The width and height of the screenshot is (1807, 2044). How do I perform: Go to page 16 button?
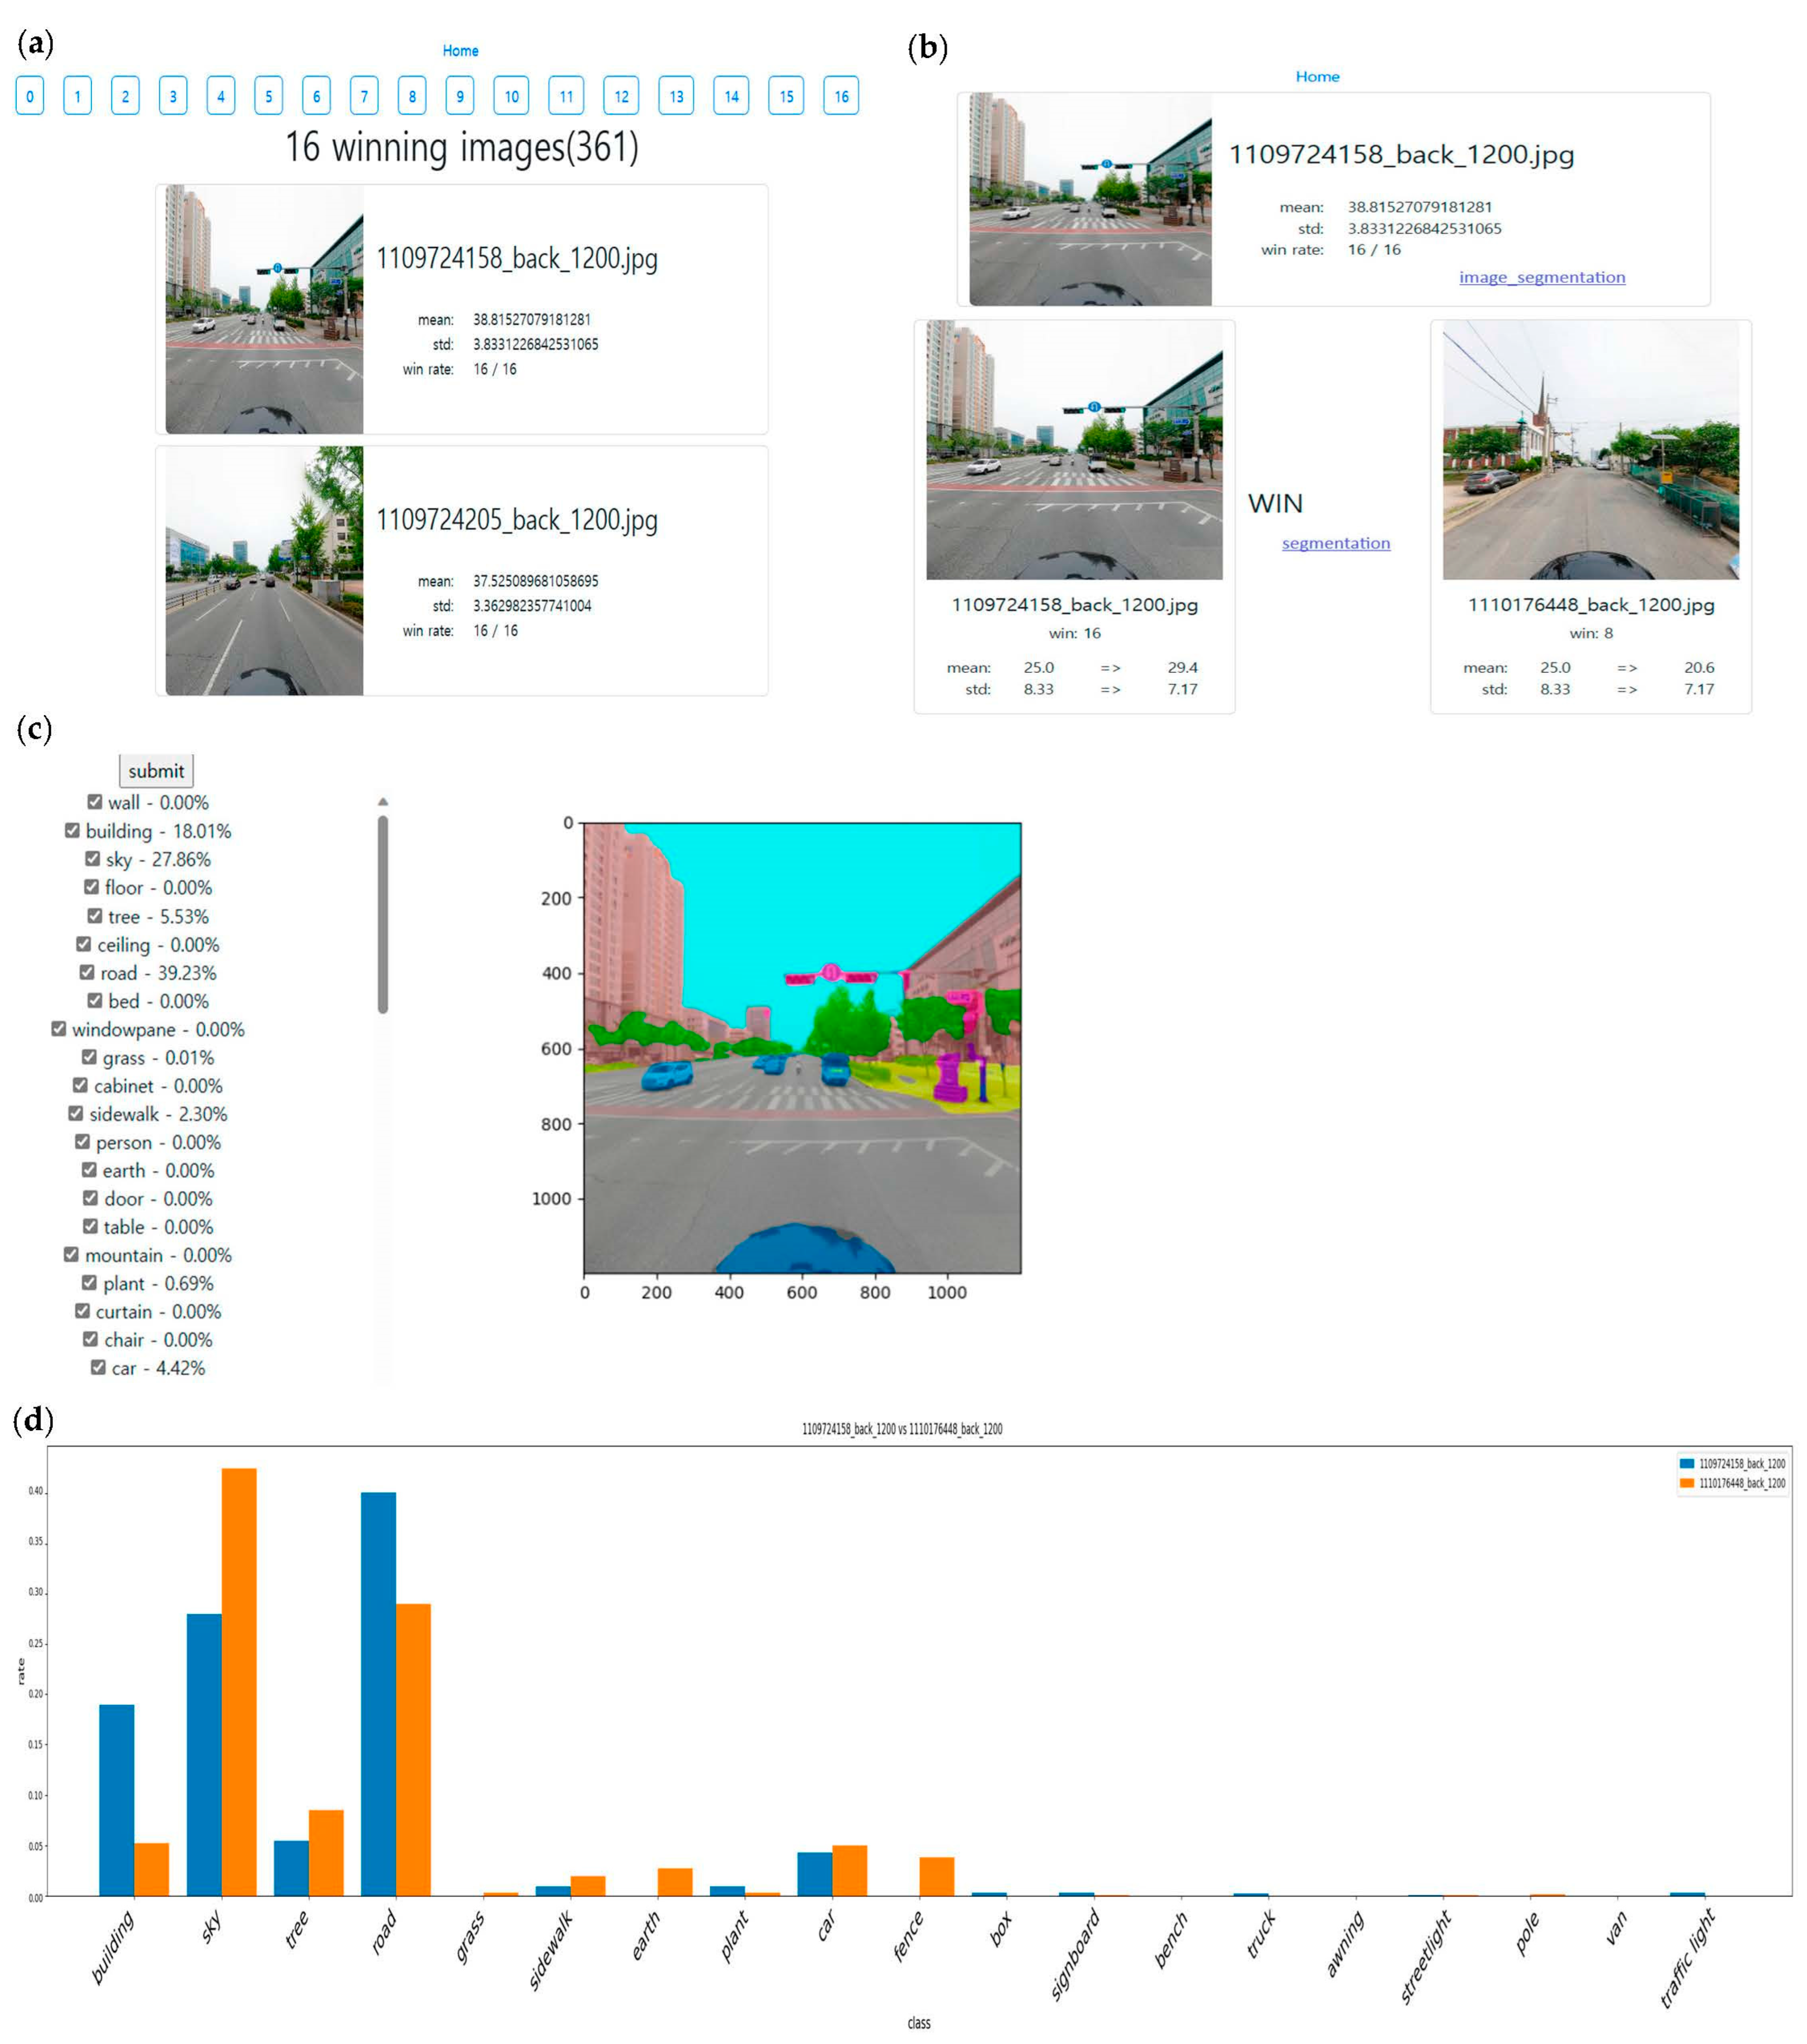tap(840, 96)
